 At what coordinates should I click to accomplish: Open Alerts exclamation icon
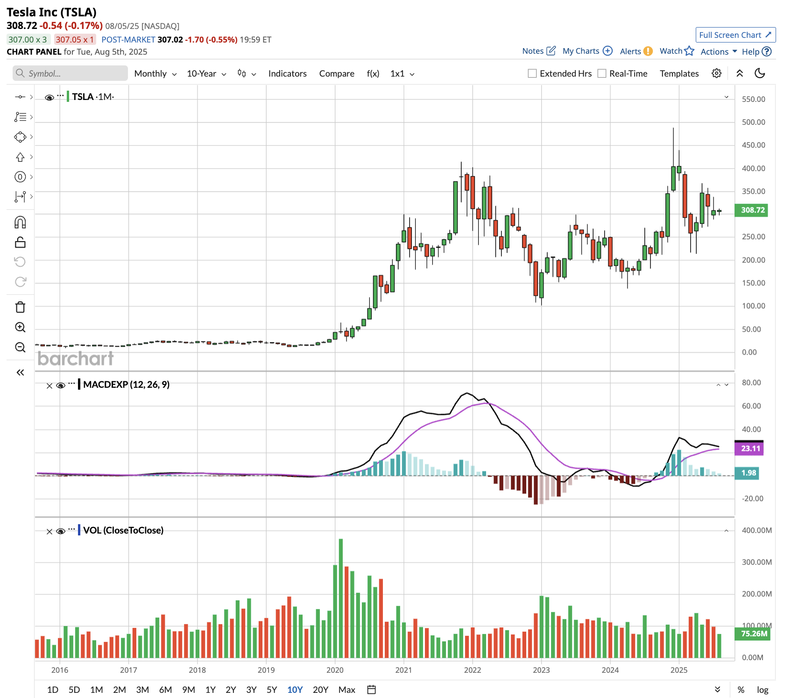coord(648,51)
